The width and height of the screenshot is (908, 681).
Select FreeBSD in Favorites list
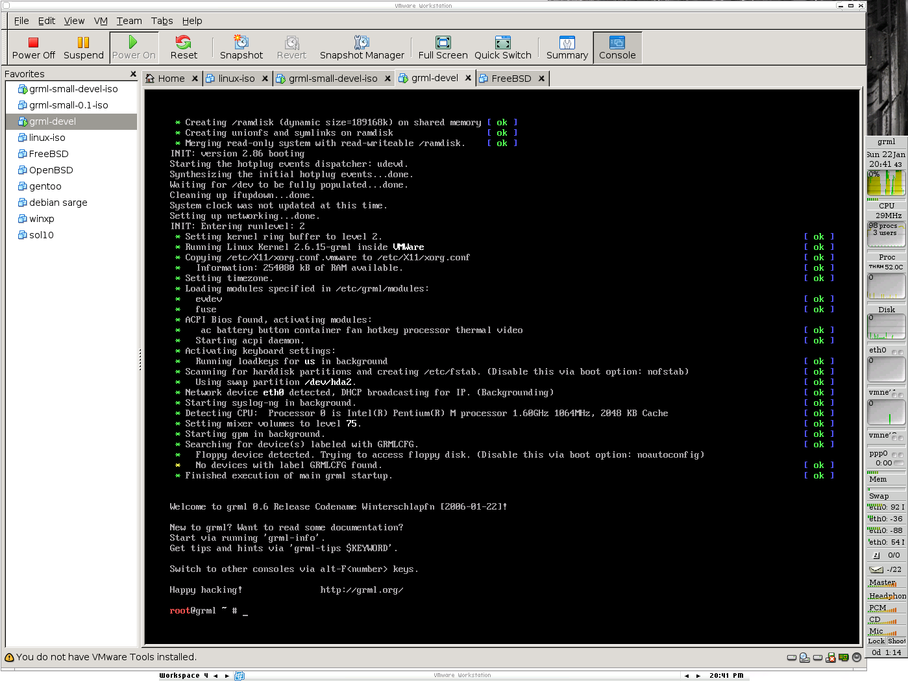point(71,154)
